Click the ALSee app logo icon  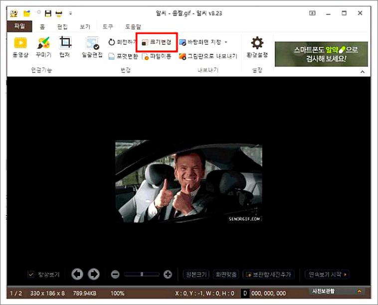tap(14, 13)
